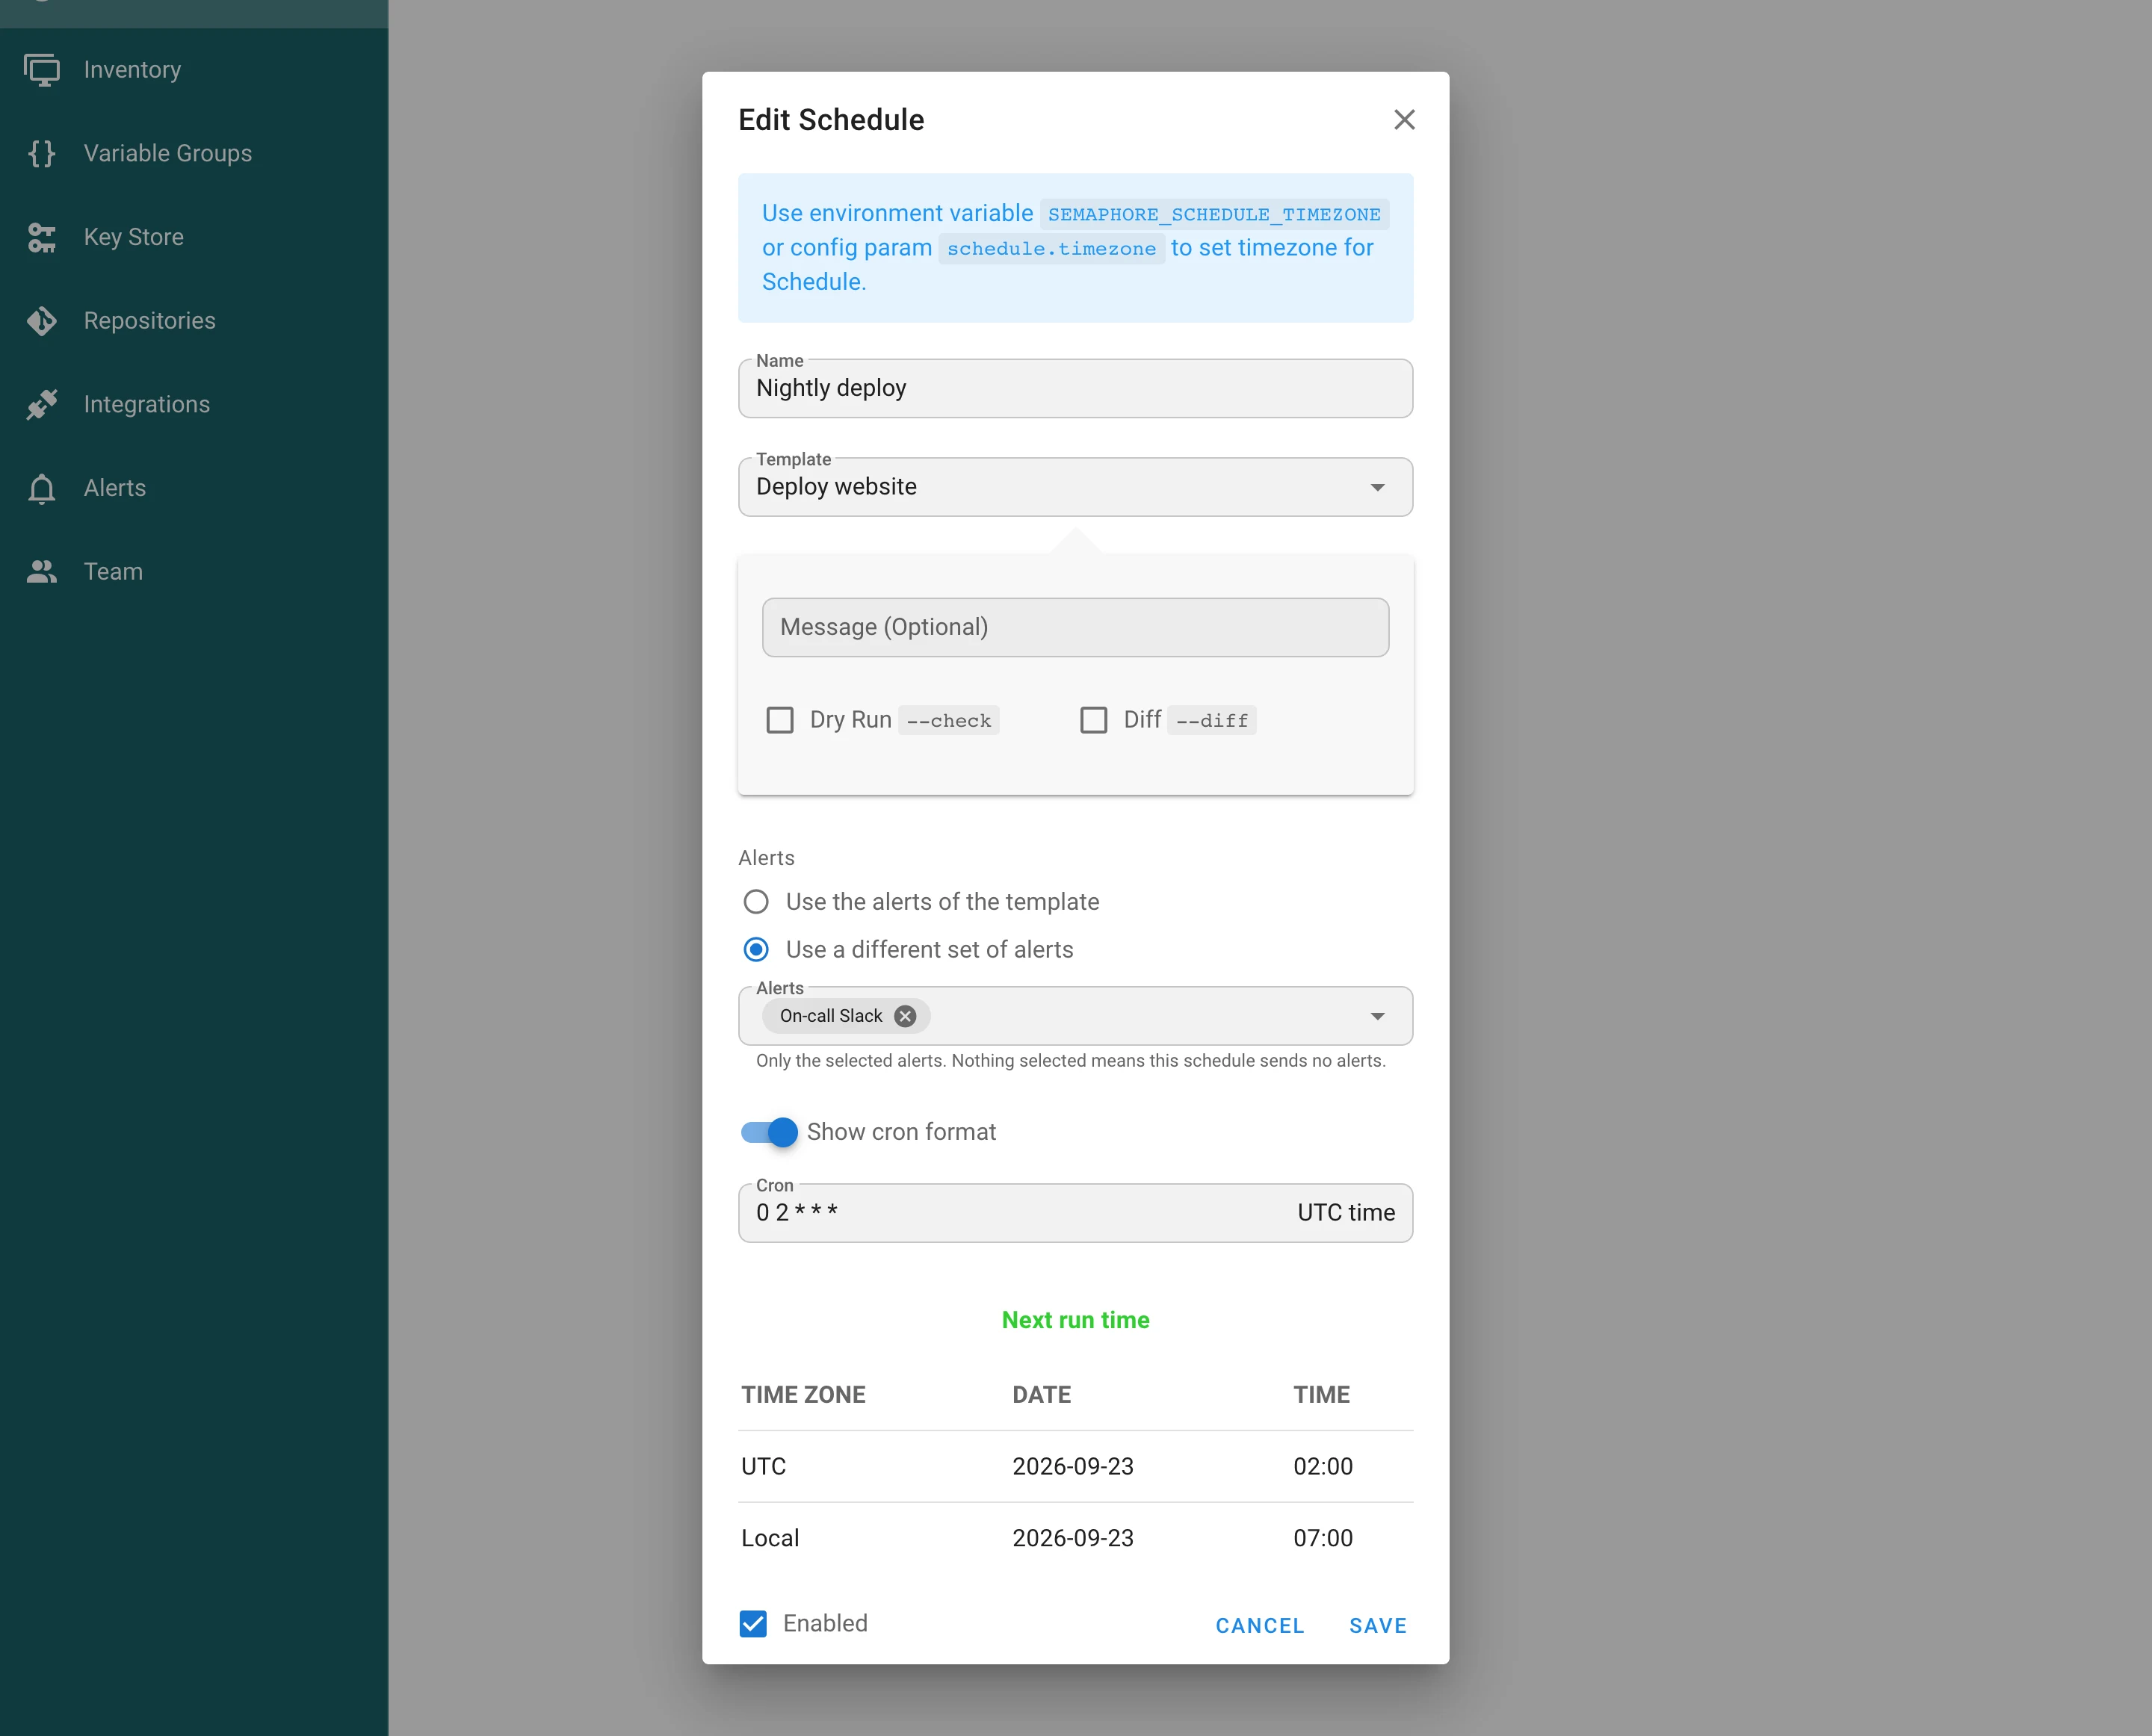Viewport: 2152px width, 1736px height.
Task: Click the --check code tag
Action: 947,721
